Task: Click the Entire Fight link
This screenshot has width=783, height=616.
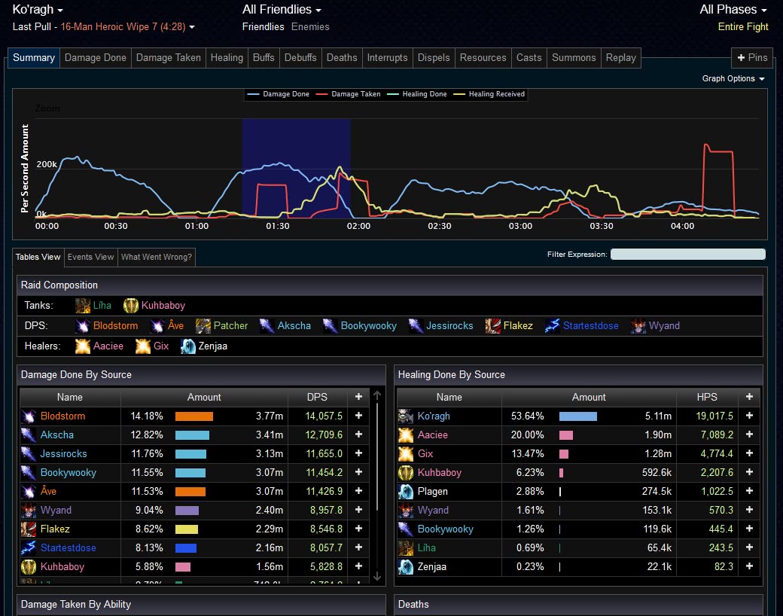Action: coord(742,27)
